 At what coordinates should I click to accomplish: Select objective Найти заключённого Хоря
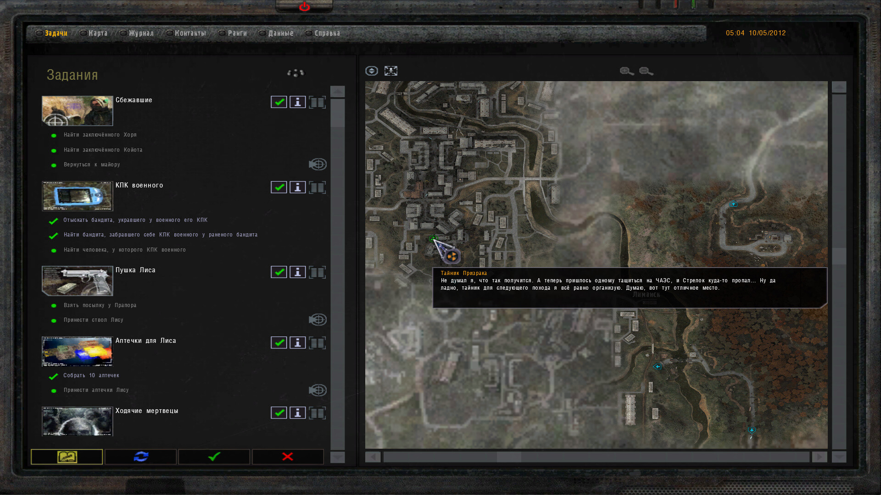coord(100,135)
